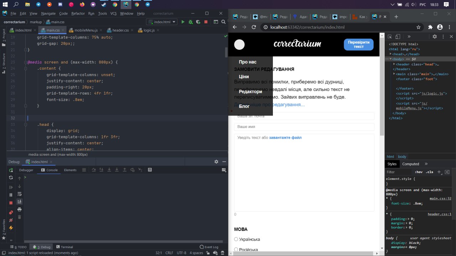Toggle device toolbar icon in DevTools
The image size is (456, 256).
(398, 37)
